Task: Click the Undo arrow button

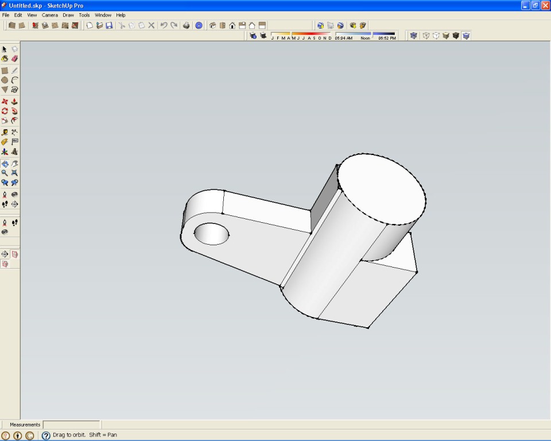Action: pos(164,25)
